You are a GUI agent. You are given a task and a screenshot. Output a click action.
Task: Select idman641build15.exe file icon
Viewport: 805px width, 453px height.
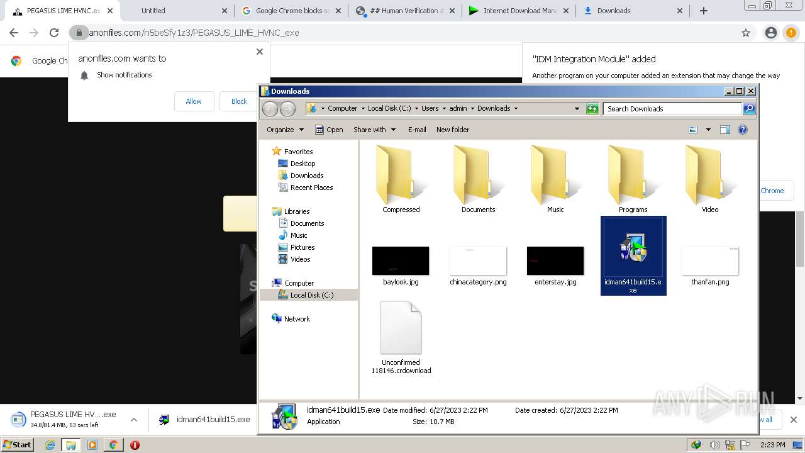pyautogui.click(x=633, y=248)
